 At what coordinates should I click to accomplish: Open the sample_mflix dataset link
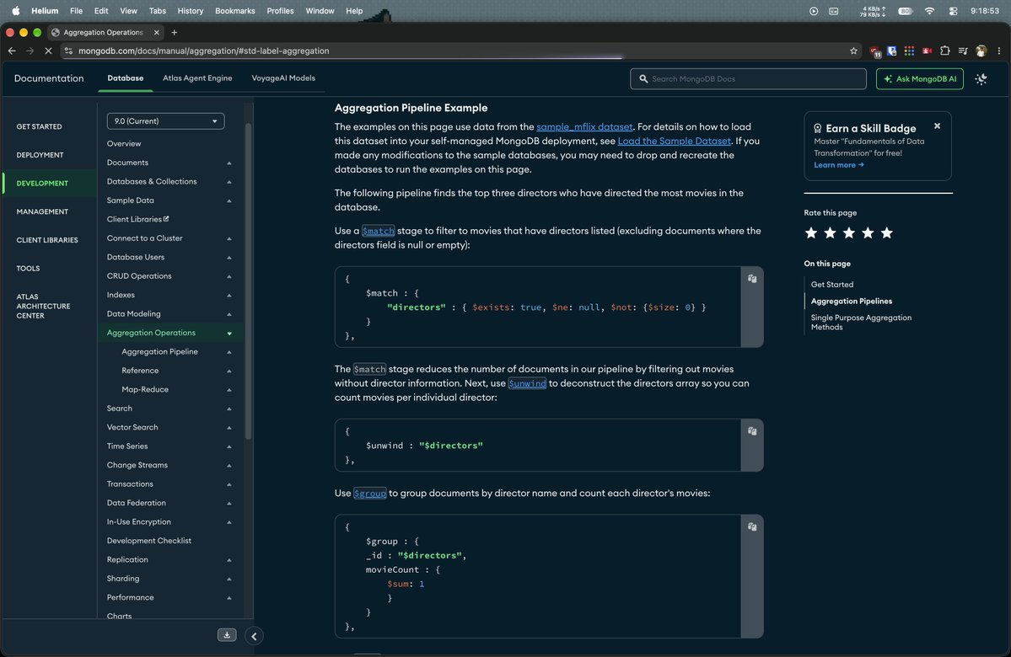coord(584,127)
